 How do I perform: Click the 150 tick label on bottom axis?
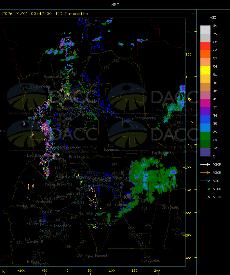pyautogui.click(x=134, y=271)
